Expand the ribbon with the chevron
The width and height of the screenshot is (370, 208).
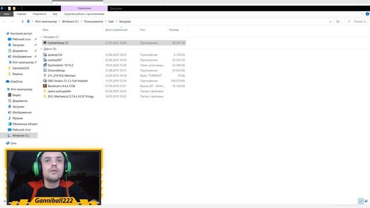362,14
